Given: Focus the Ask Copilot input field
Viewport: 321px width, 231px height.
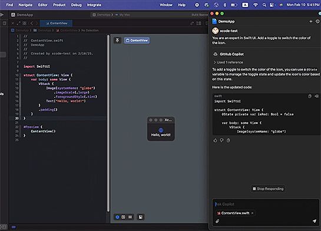Looking at the screenshot, I should pyautogui.click(x=266, y=204).
